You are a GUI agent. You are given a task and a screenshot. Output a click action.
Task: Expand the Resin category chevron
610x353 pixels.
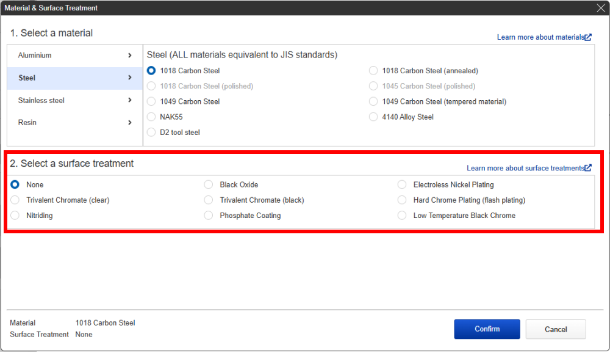coord(130,123)
